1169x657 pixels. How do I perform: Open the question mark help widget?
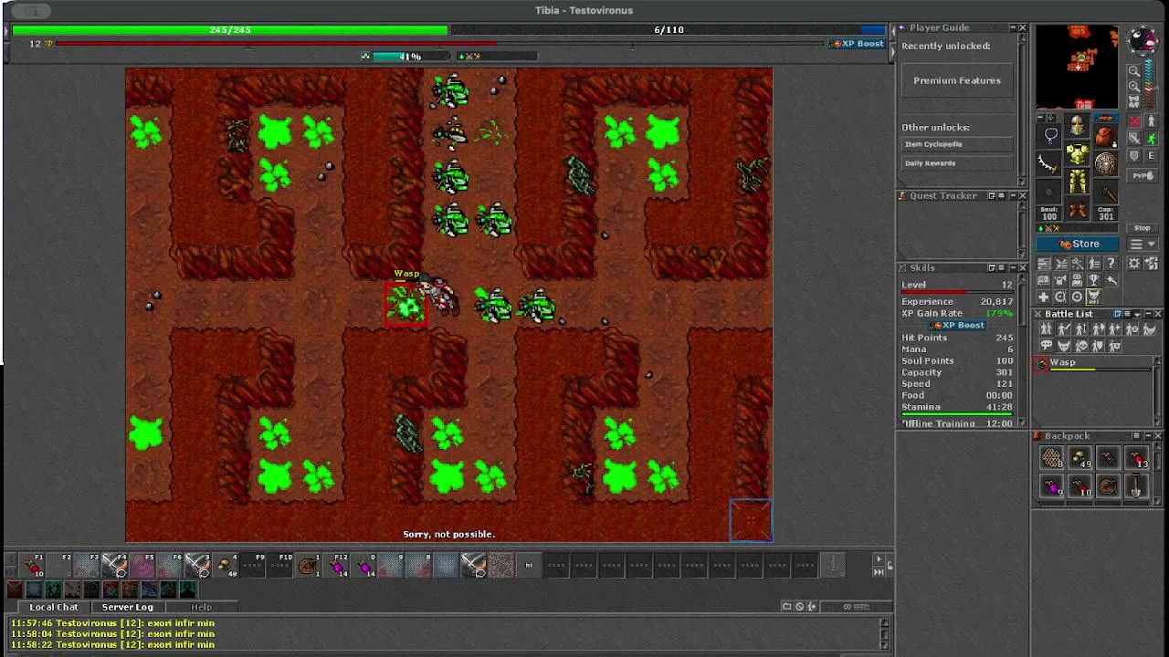[x=1111, y=263]
